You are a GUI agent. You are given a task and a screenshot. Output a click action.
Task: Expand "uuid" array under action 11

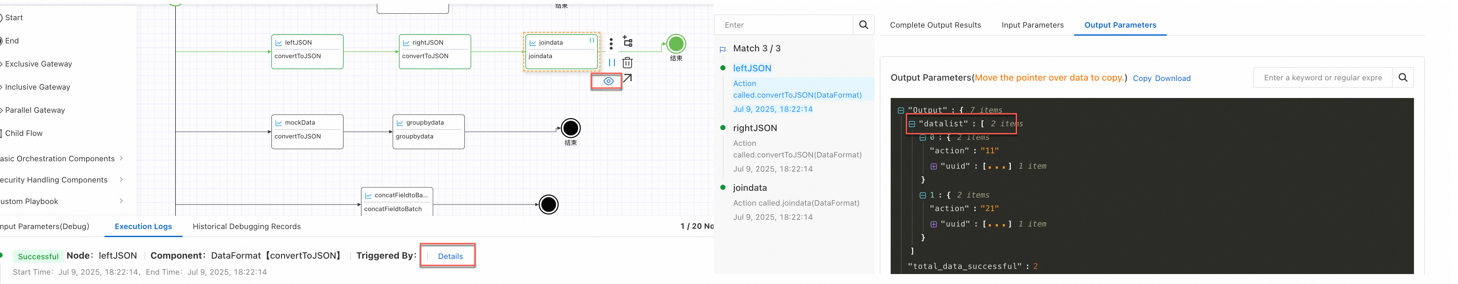click(934, 167)
